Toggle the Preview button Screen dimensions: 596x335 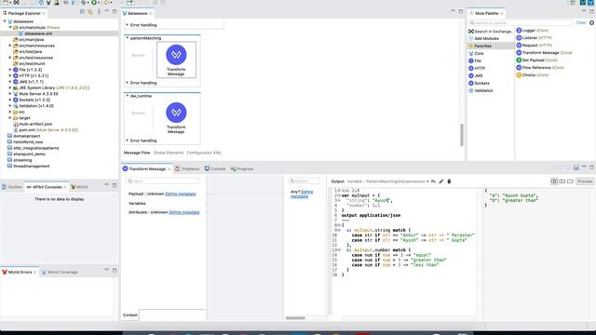coord(585,181)
